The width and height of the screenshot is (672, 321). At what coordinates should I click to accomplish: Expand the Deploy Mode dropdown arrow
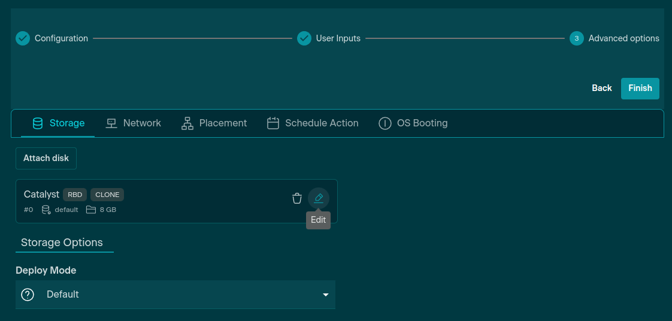(326, 295)
